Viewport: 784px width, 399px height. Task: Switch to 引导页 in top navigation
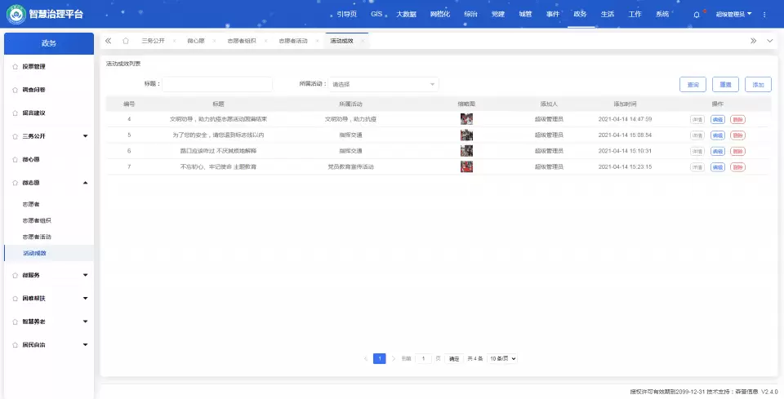click(346, 14)
